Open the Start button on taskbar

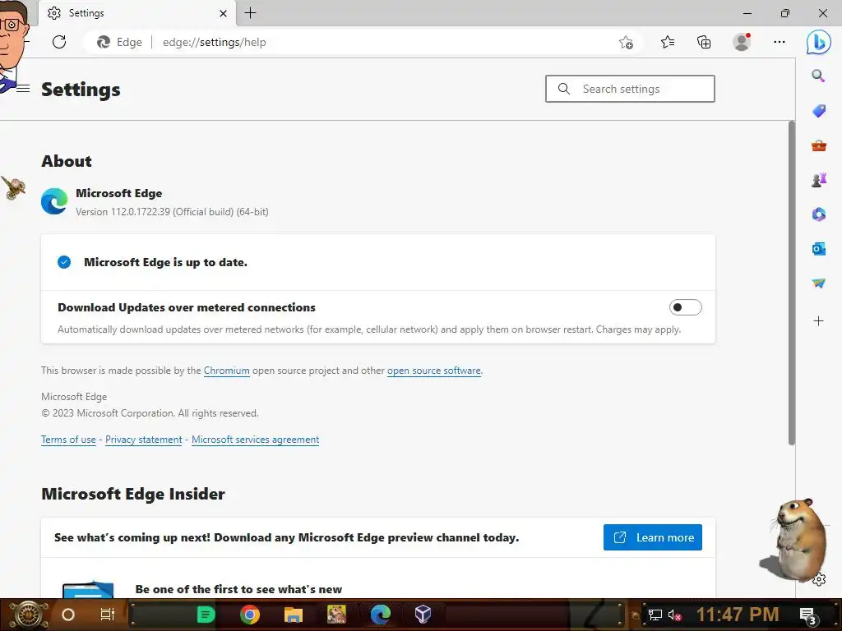pyautogui.click(x=27, y=615)
